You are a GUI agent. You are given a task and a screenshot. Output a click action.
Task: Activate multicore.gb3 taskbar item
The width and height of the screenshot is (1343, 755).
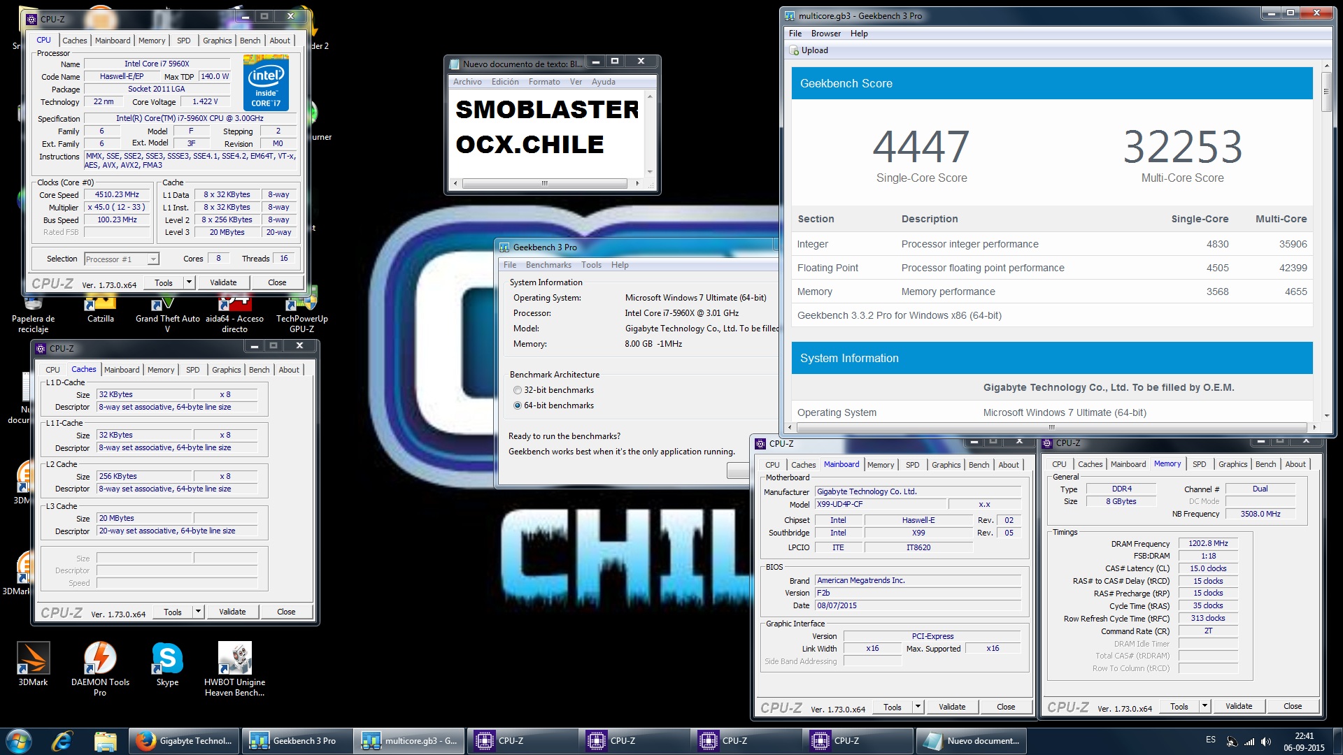point(409,741)
